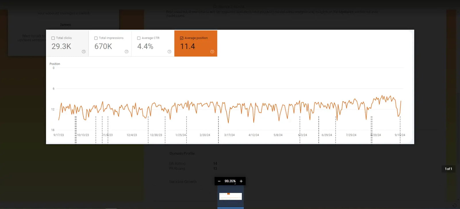This screenshot has width=460, height=209.
Task: Select the chart thumbnail in the filmstrip
Action: [x=231, y=196]
